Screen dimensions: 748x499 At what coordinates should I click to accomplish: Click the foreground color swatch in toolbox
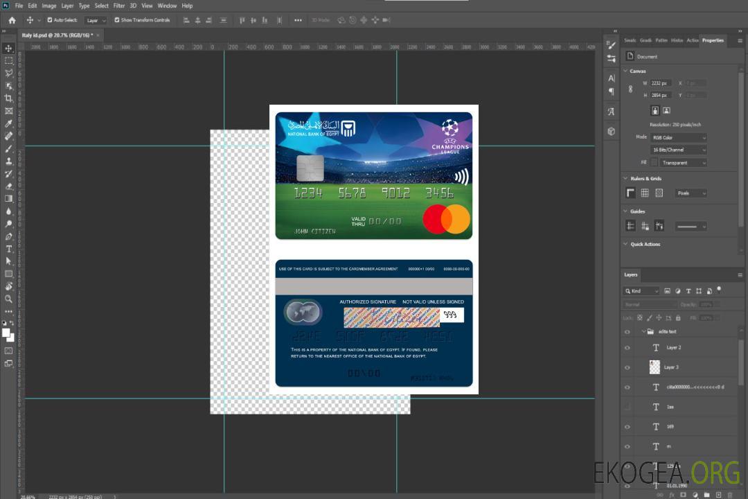(x=6, y=333)
